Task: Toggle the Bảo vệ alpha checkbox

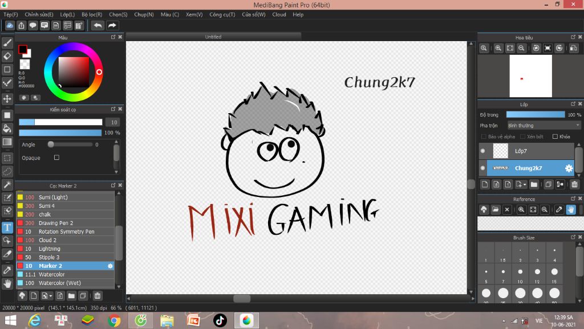Action: tap(484, 137)
